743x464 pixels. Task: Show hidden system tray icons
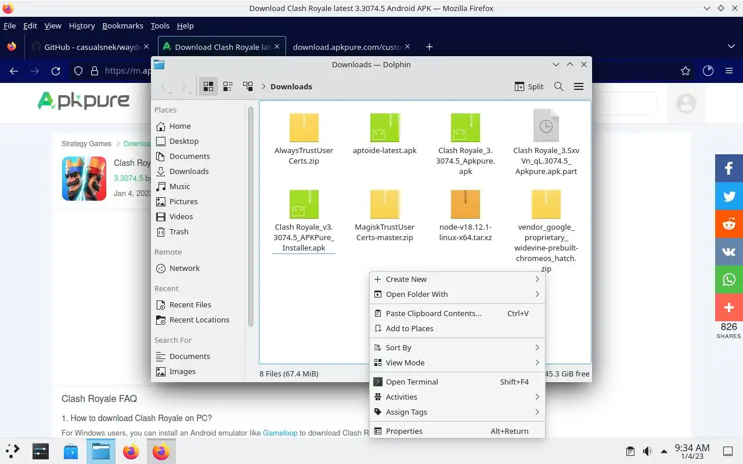coord(664,451)
